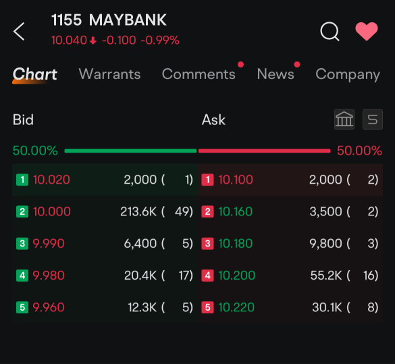
Task: Toggle the heart favorite icon
Action: click(367, 31)
